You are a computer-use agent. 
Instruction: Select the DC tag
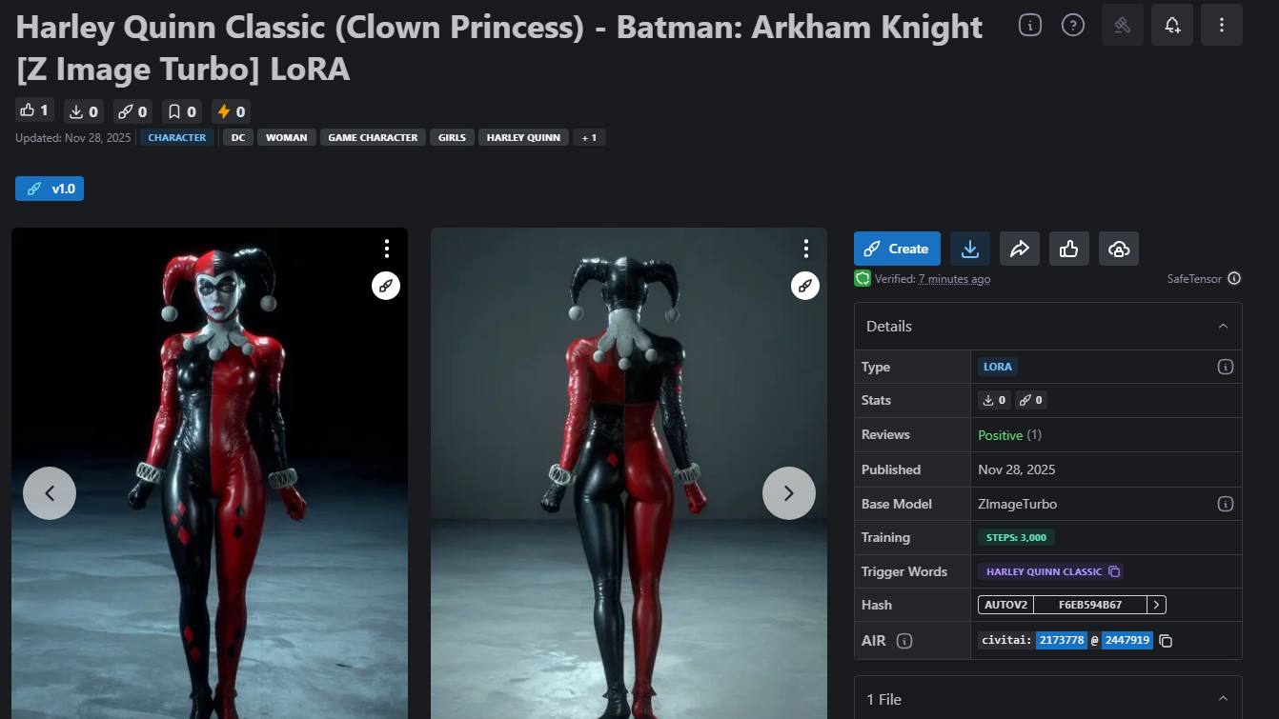[x=238, y=137]
